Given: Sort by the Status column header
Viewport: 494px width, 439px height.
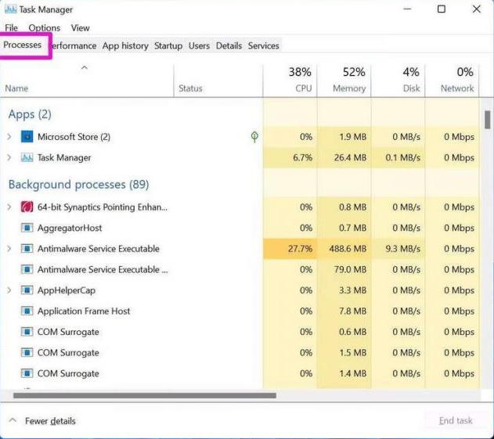Looking at the screenshot, I should (x=218, y=81).
